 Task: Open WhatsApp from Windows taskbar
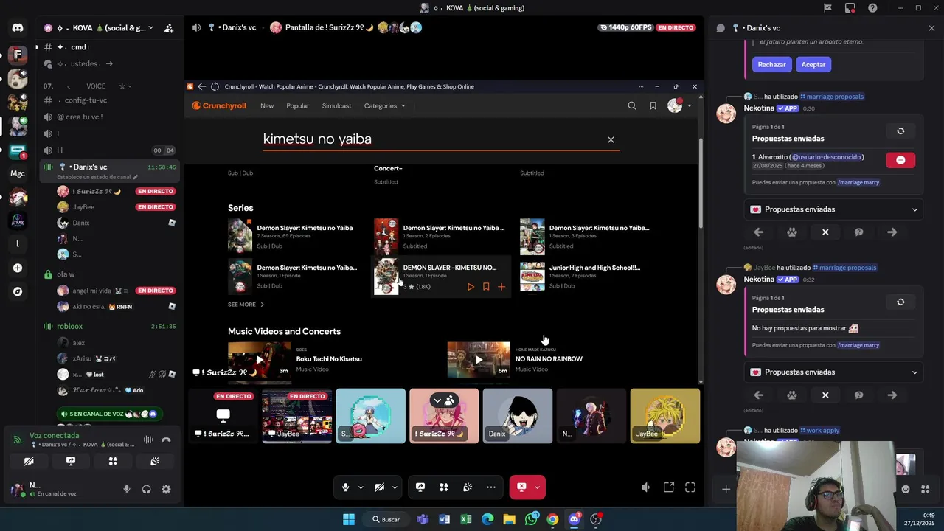[x=531, y=519]
